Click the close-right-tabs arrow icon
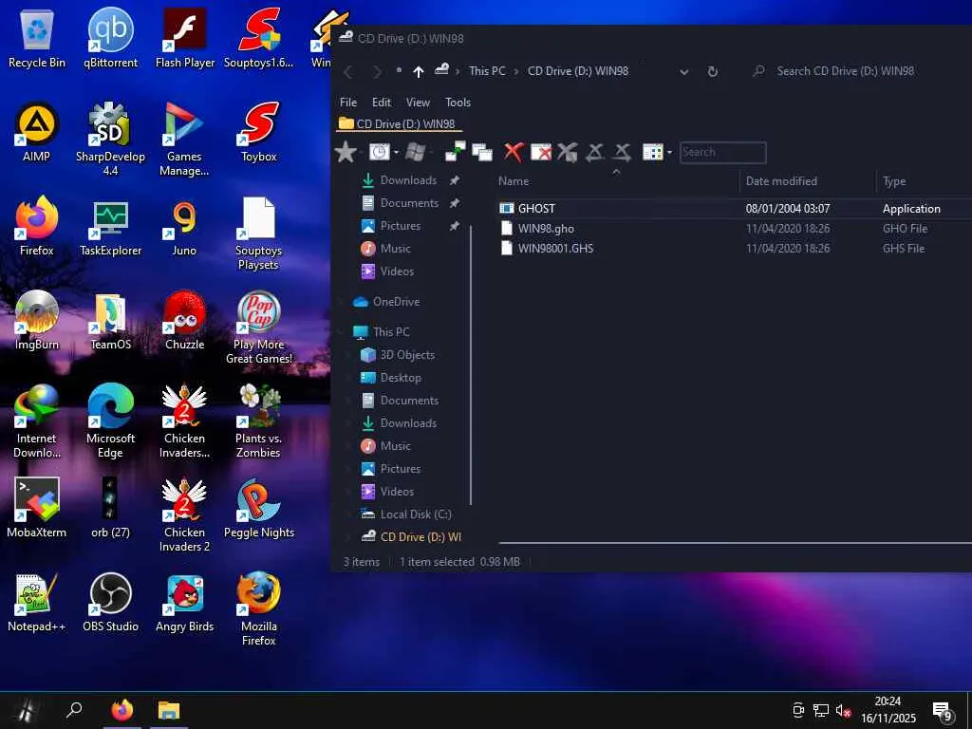Image resolution: width=972 pixels, height=729 pixels. coord(623,152)
